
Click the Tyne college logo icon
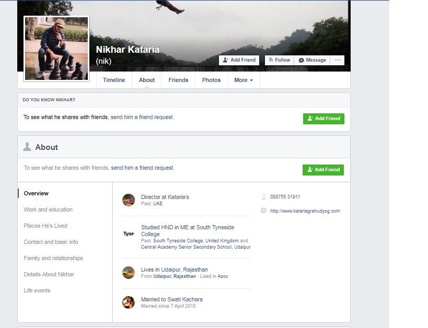(x=129, y=233)
